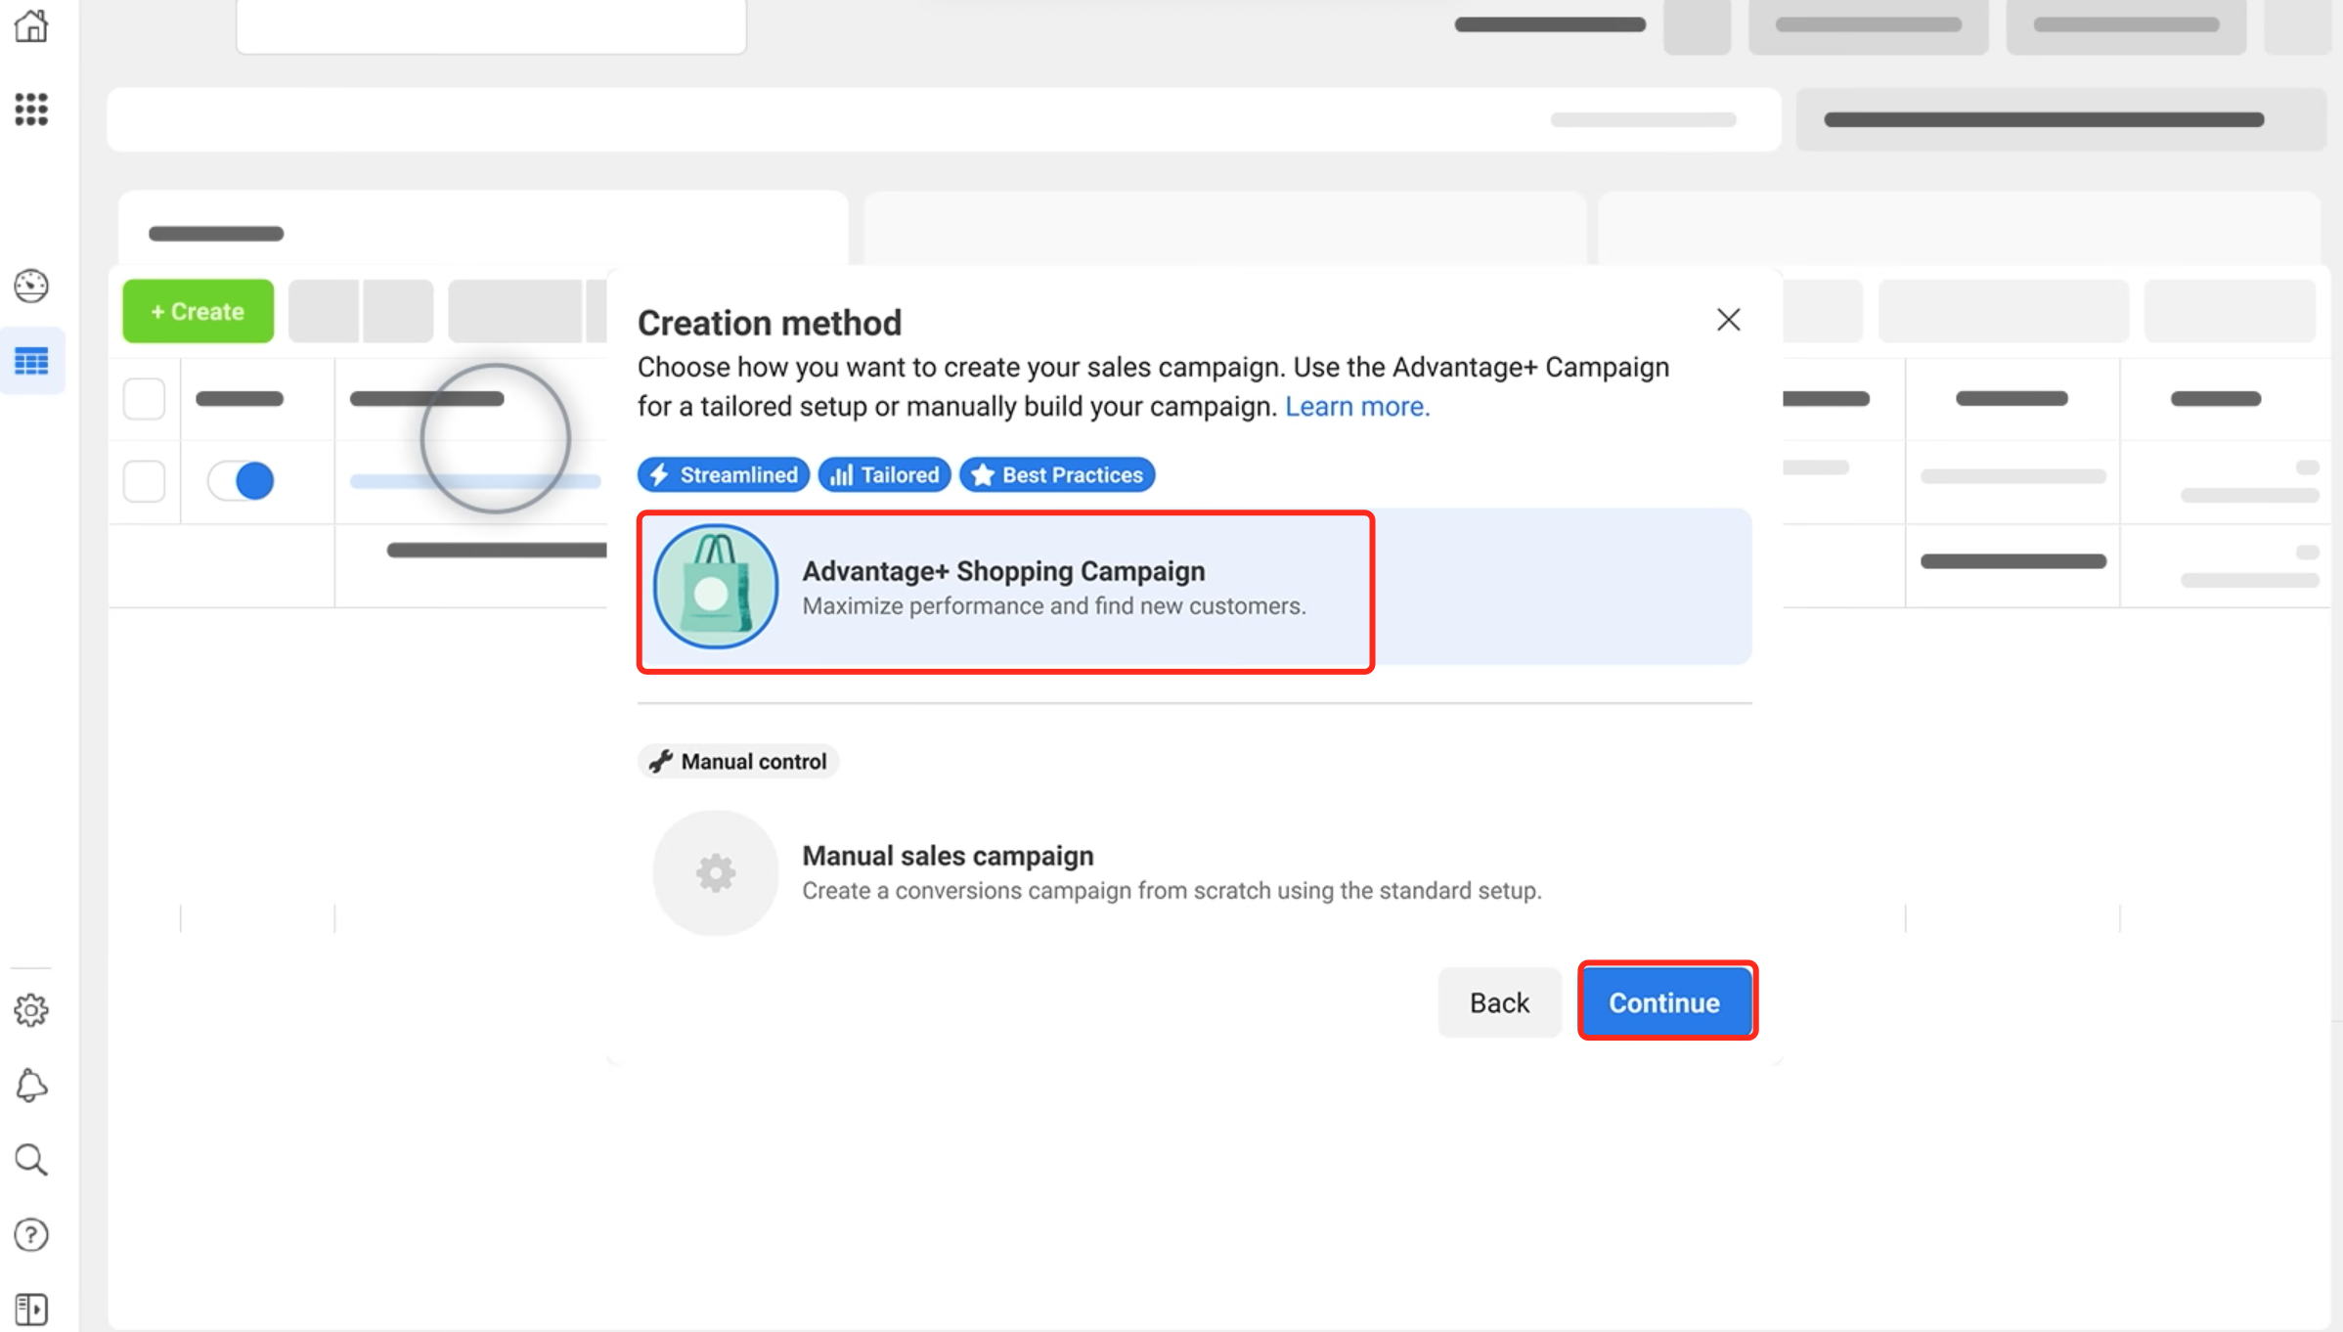Viewport: 2343px width, 1332px height.
Task: Open notifications bell icon
Action: (31, 1085)
